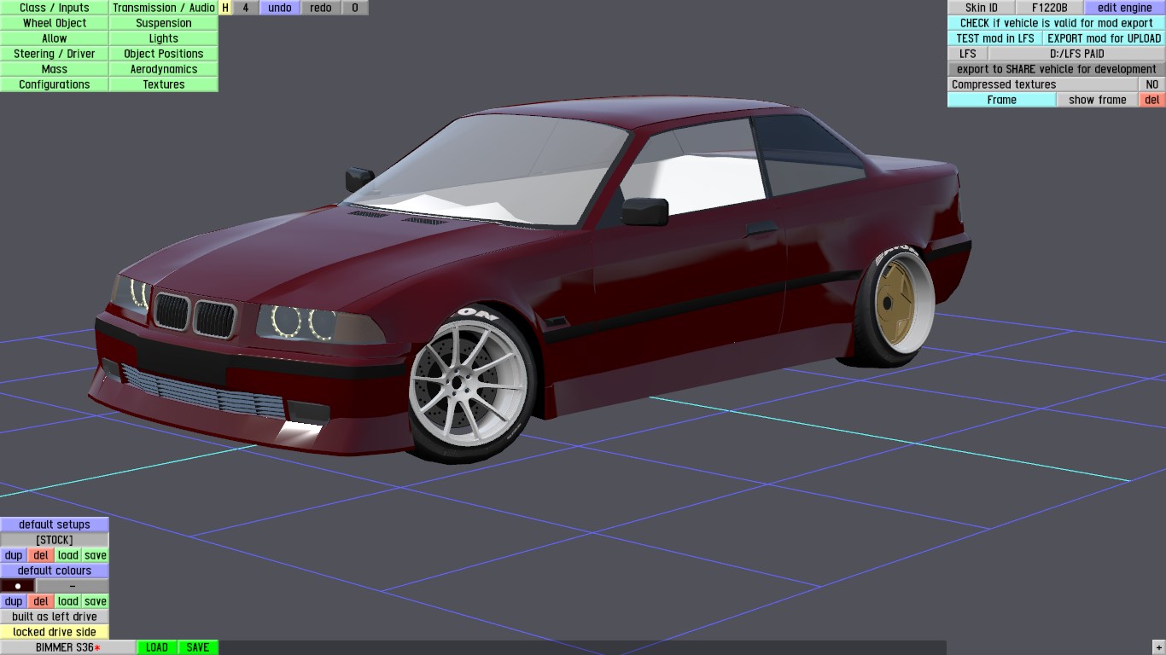
Task: Click the colour name field showing a dash
Action: (x=73, y=586)
